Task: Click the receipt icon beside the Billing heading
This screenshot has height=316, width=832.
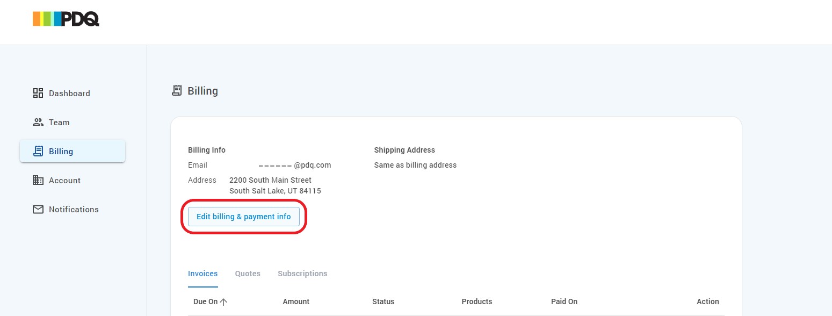Action: pyautogui.click(x=177, y=90)
